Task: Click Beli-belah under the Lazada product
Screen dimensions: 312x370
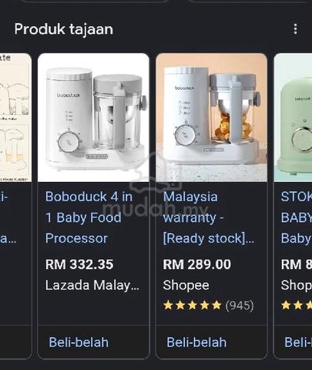Action: pos(79,342)
